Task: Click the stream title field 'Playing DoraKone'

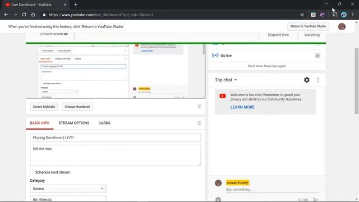Action: (116, 137)
